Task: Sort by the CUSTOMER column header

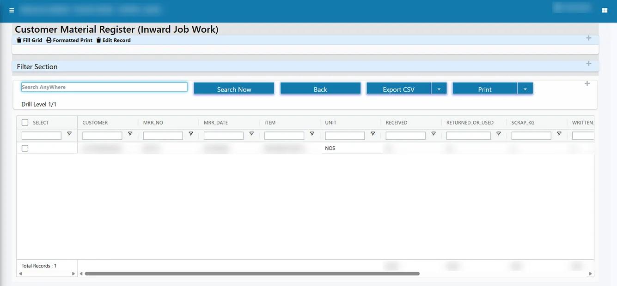Action: (x=95, y=123)
